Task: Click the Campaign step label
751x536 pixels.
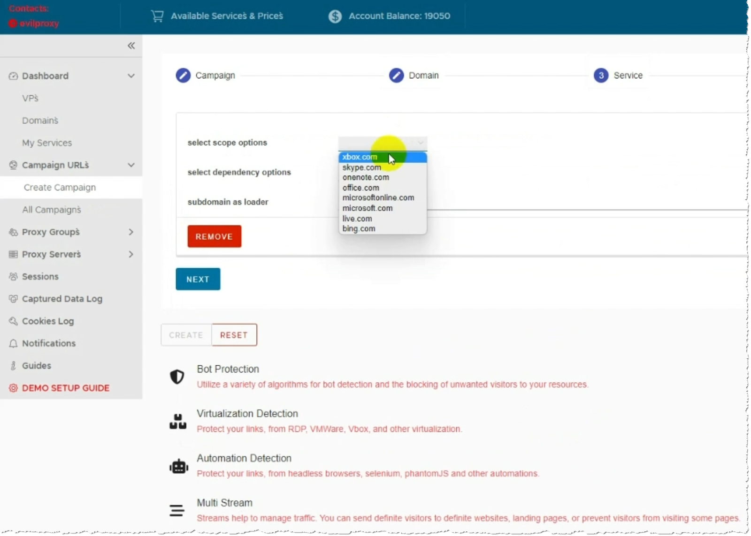Action: [x=215, y=75]
